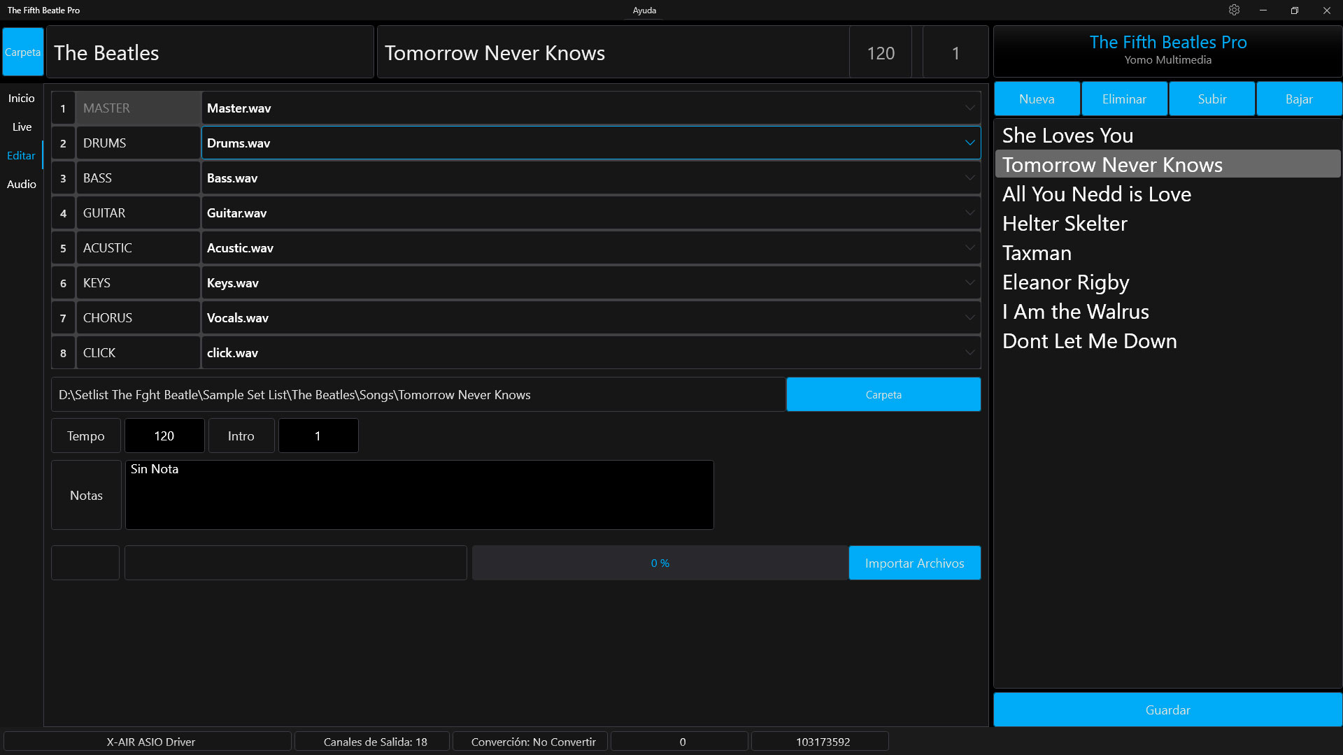Viewport: 1343px width, 755px height.
Task: Restore down the application window
Action: pyautogui.click(x=1294, y=10)
